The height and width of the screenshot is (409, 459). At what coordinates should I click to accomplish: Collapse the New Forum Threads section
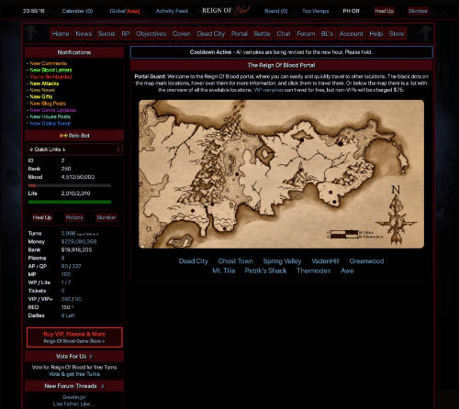[x=102, y=386]
